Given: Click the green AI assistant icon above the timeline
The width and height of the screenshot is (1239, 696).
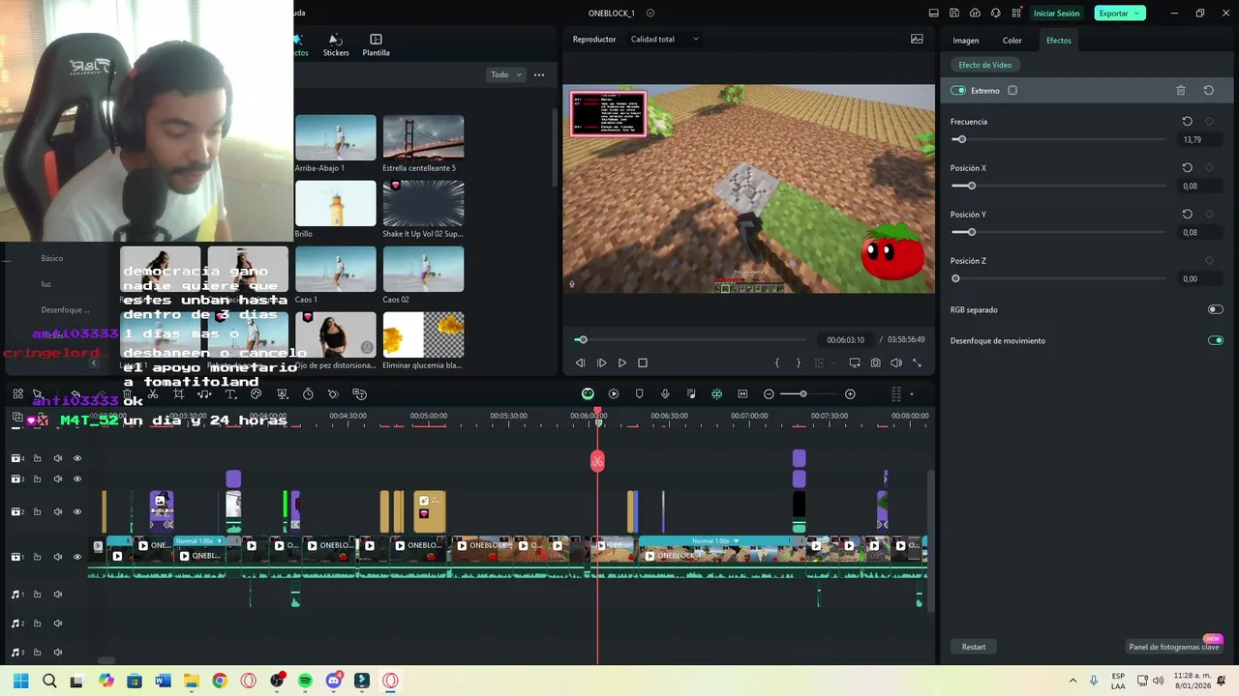Looking at the screenshot, I should click(588, 394).
